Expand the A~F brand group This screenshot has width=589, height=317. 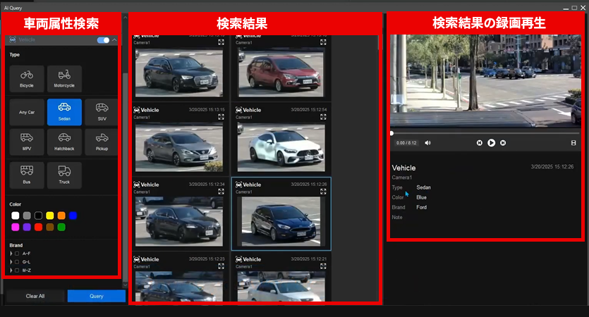tap(11, 253)
